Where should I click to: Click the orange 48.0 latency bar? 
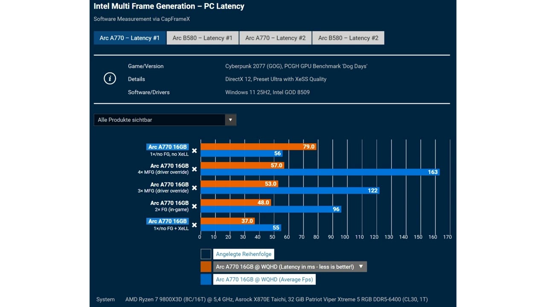point(236,203)
